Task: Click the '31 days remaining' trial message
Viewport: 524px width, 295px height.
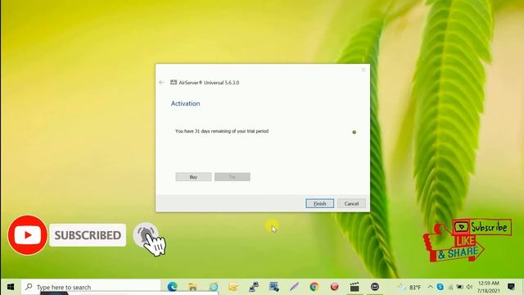Action: 222,131
